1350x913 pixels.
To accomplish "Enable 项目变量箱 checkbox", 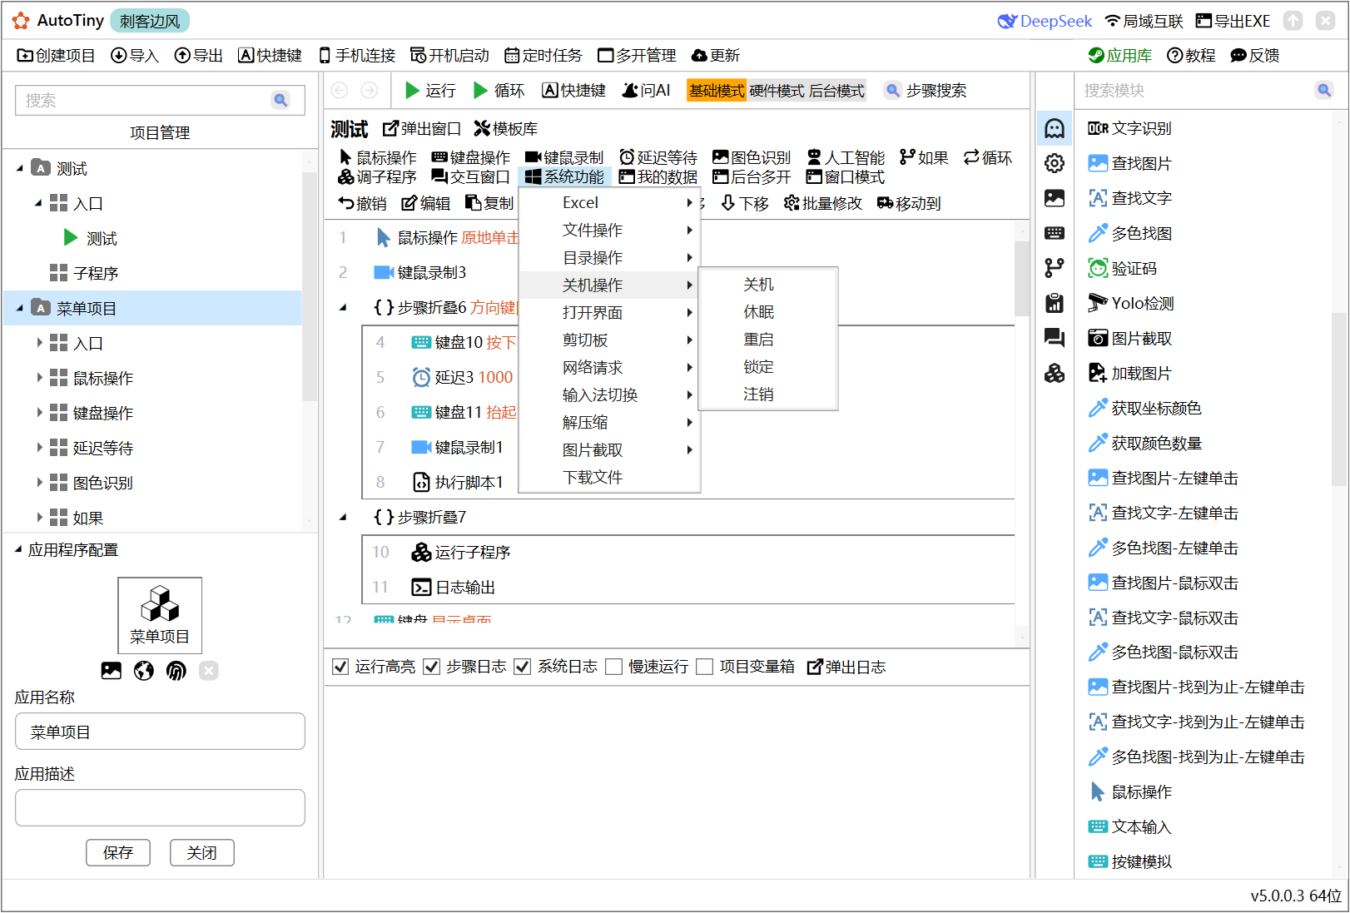I will pyautogui.click(x=705, y=667).
